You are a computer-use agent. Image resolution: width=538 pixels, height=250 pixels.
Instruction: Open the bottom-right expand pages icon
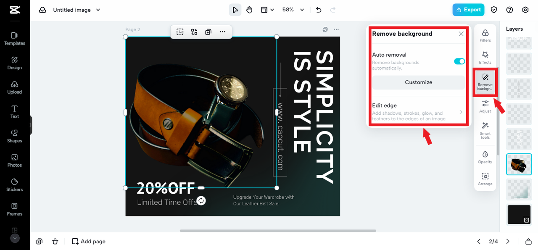pos(528,241)
